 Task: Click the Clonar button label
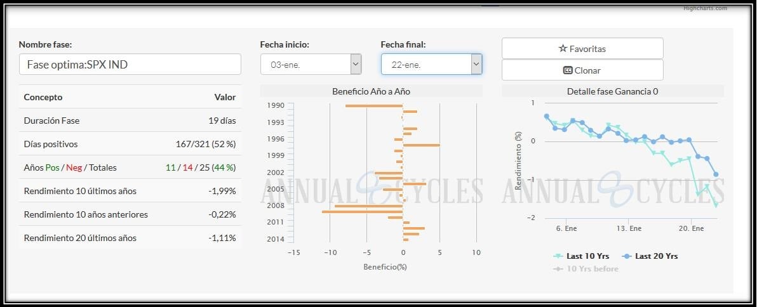pos(587,70)
